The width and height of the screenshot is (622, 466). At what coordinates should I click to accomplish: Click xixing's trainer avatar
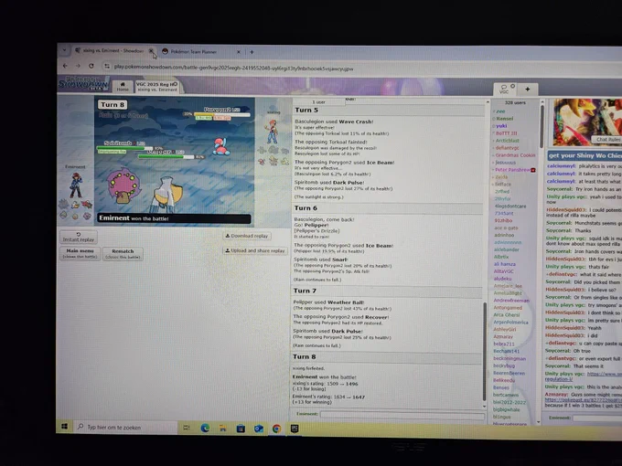tap(273, 132)
